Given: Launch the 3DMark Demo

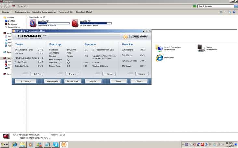Looking at the screenshot, I should point(119,81).
